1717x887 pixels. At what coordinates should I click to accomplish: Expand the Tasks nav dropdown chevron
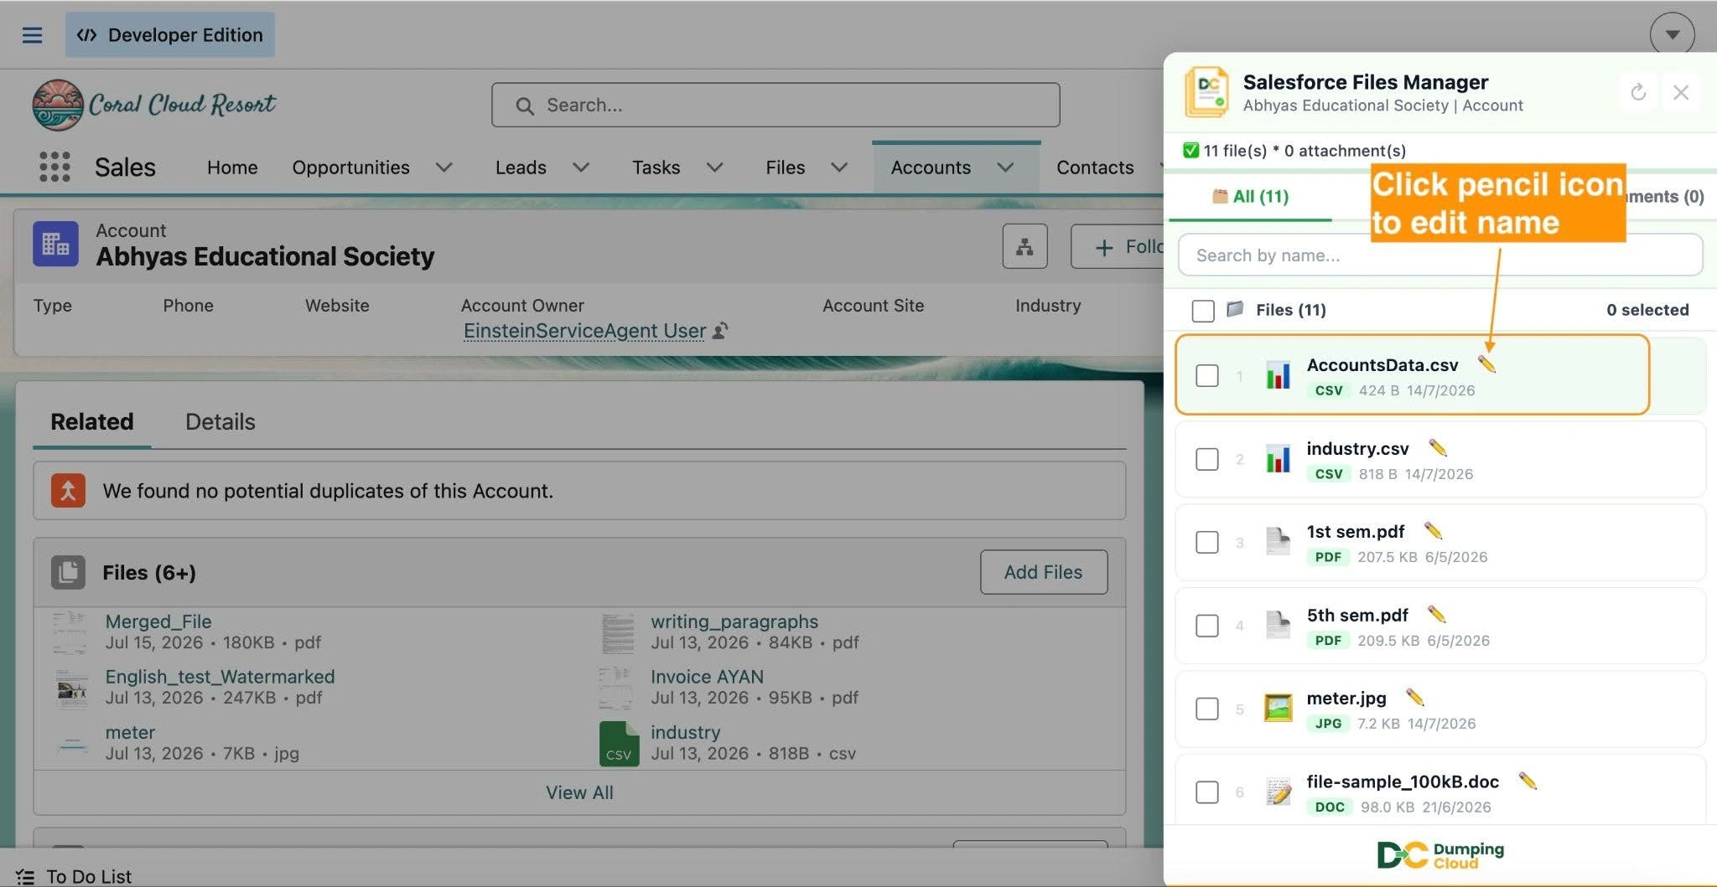[x=715, y=168]
